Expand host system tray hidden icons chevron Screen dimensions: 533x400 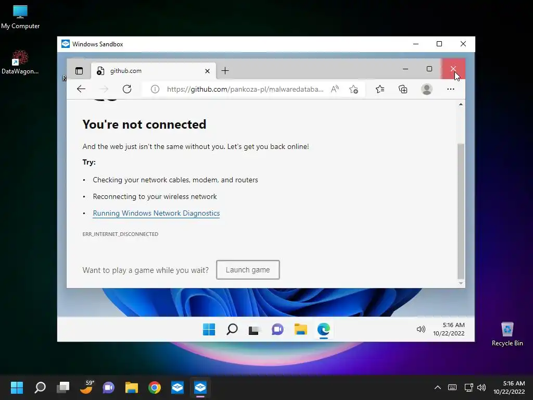438,387
